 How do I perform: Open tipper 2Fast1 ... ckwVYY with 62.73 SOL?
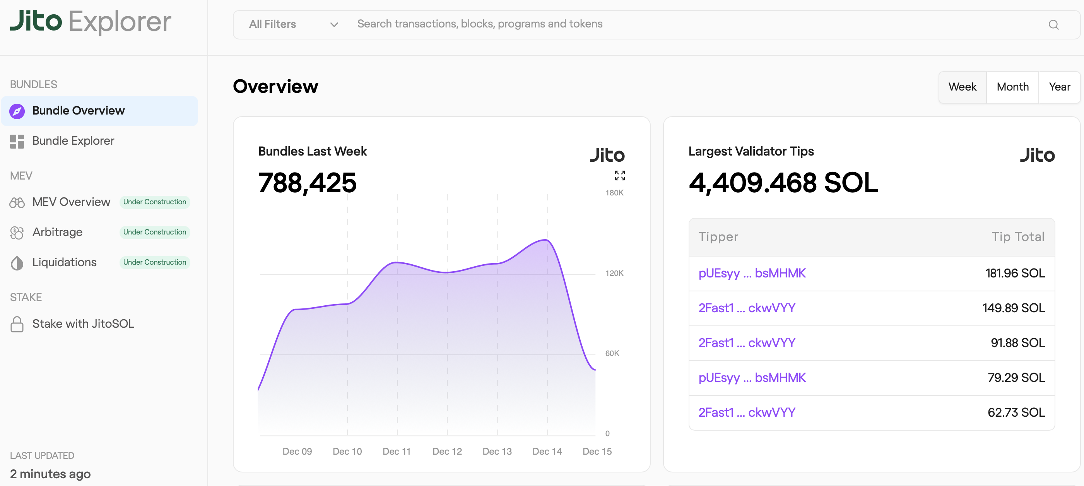[x=747, y=413]
